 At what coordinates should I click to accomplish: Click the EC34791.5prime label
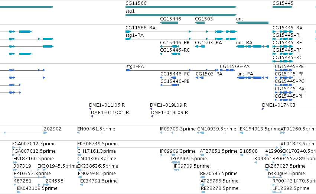[99, 181]
